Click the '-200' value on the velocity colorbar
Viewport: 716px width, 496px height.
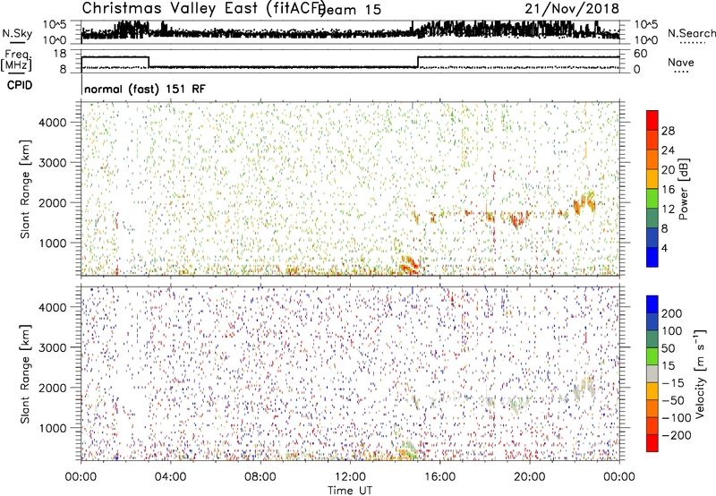676,435
